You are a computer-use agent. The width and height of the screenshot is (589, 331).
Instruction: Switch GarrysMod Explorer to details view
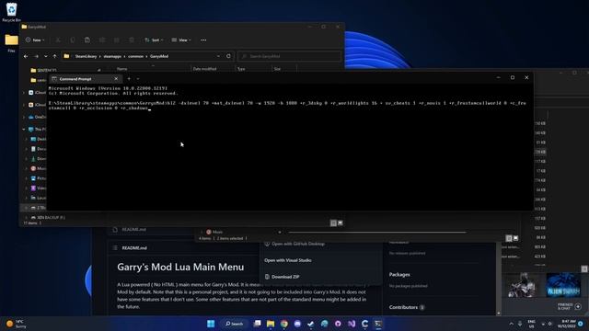click(x=333, y=223)
